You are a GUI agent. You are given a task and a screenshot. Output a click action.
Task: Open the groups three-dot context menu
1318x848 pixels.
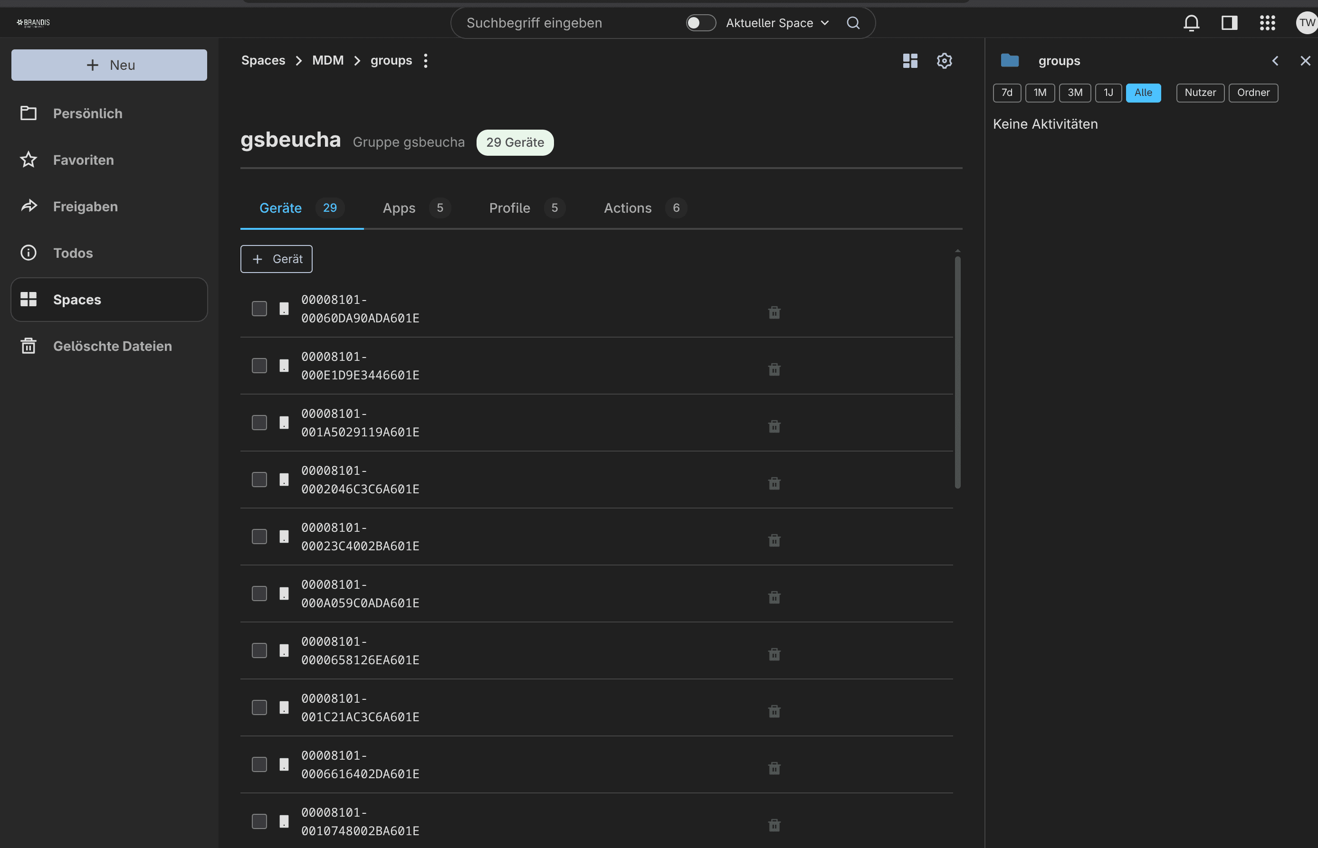(425, 61)
